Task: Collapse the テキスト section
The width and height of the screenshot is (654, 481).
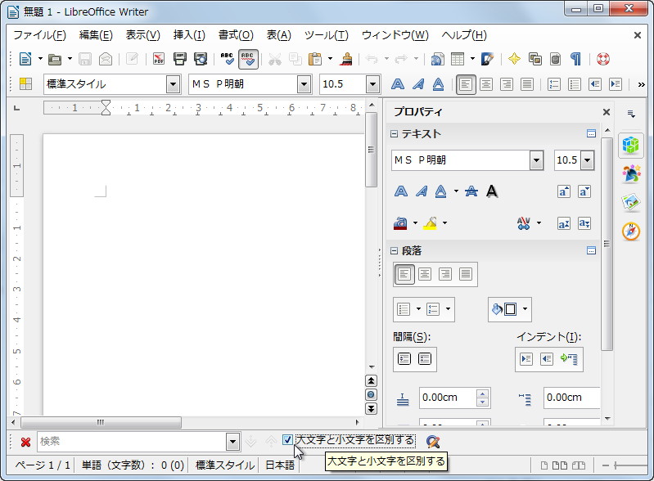Action: click(394, 134)
